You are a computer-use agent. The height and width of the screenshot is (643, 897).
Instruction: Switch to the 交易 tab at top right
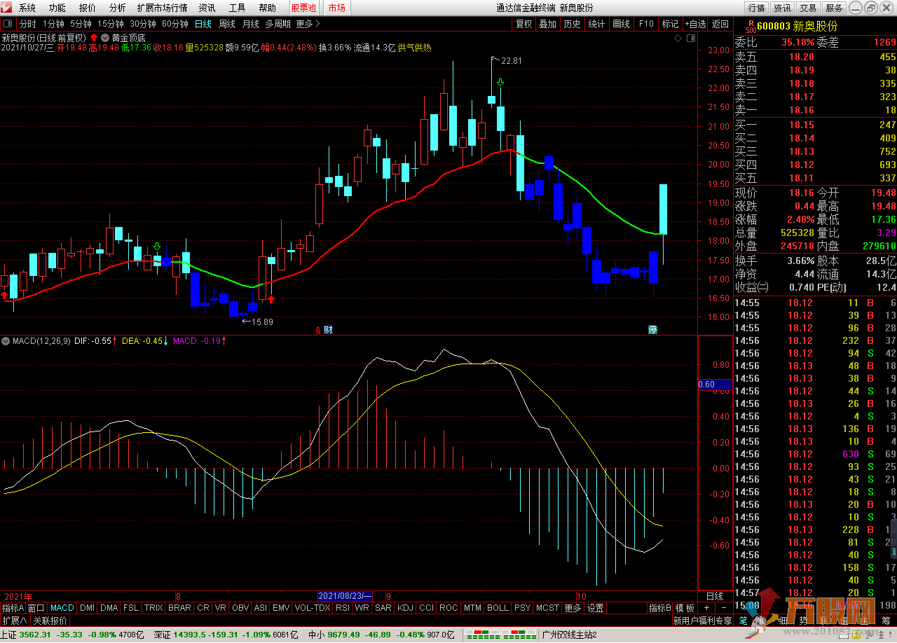coord(808,8)
